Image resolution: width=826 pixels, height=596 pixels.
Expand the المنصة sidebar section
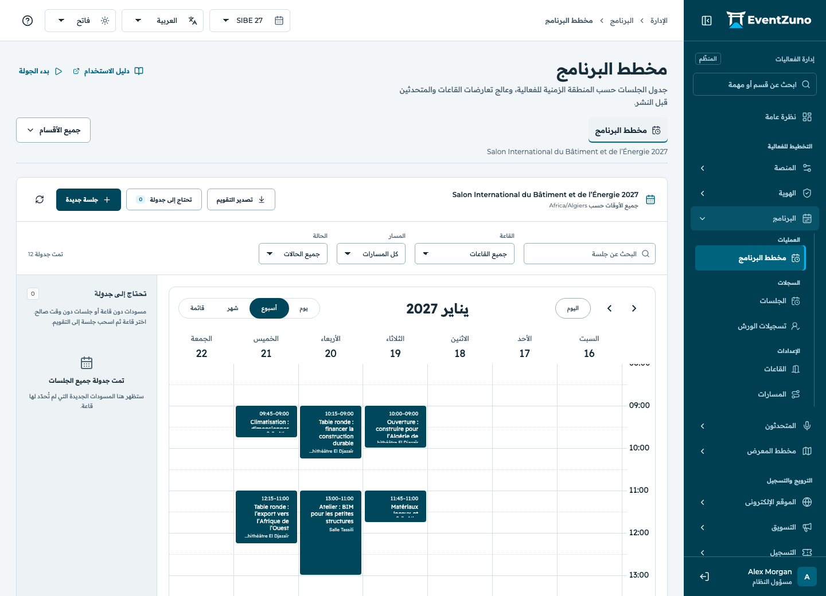(755, 168)
